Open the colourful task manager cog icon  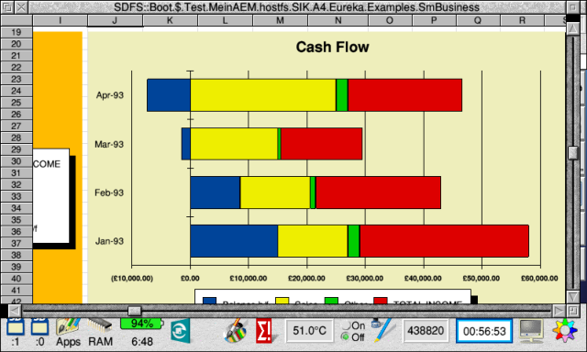pos(565,330)
